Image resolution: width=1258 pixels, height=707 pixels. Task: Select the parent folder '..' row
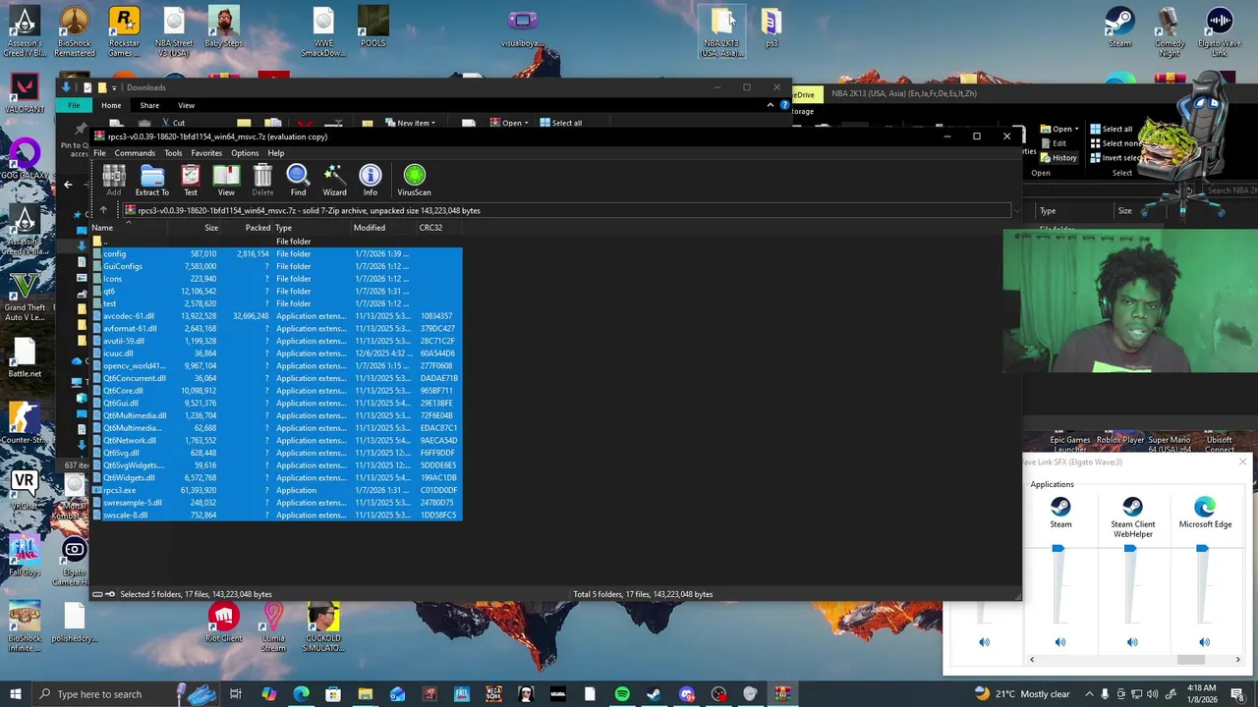click(x=276, y=242)
